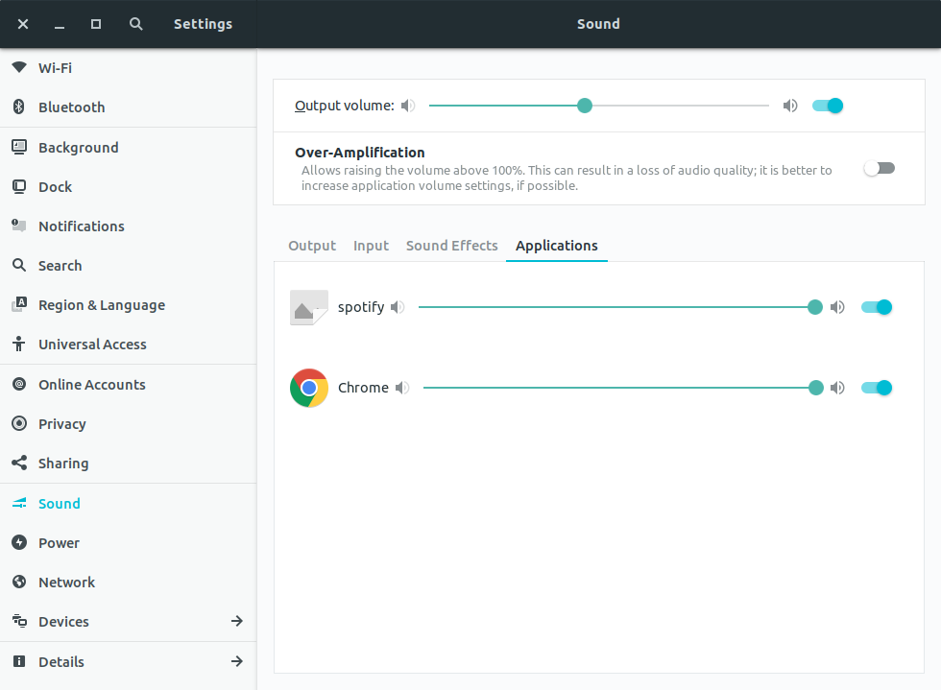This screenshot has width=941, height=690.
Task: Toggle the Chrome audio switch off
Action: 877,388
